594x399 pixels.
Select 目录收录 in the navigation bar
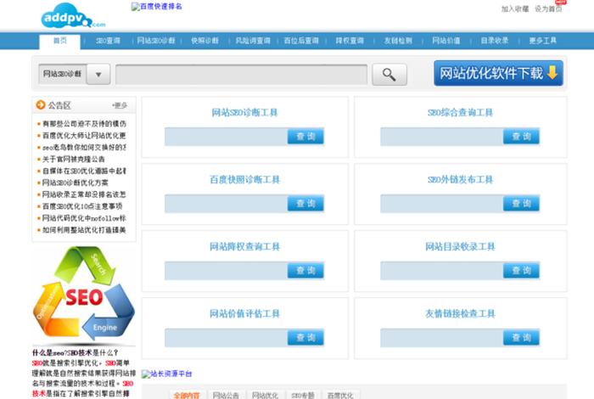pos(495,41)
